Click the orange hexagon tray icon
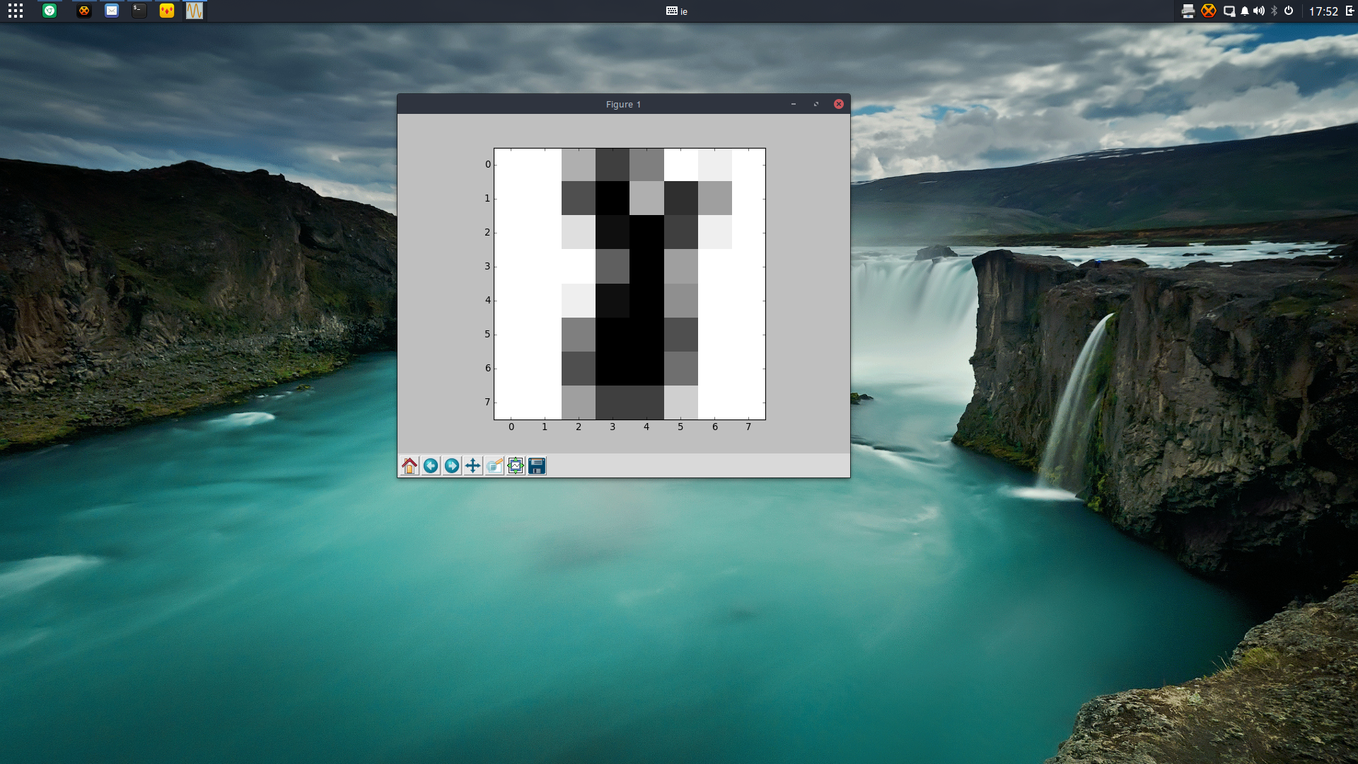Image resolution: width=1358 pixels, height=764 pixels. click(1209, 11)
